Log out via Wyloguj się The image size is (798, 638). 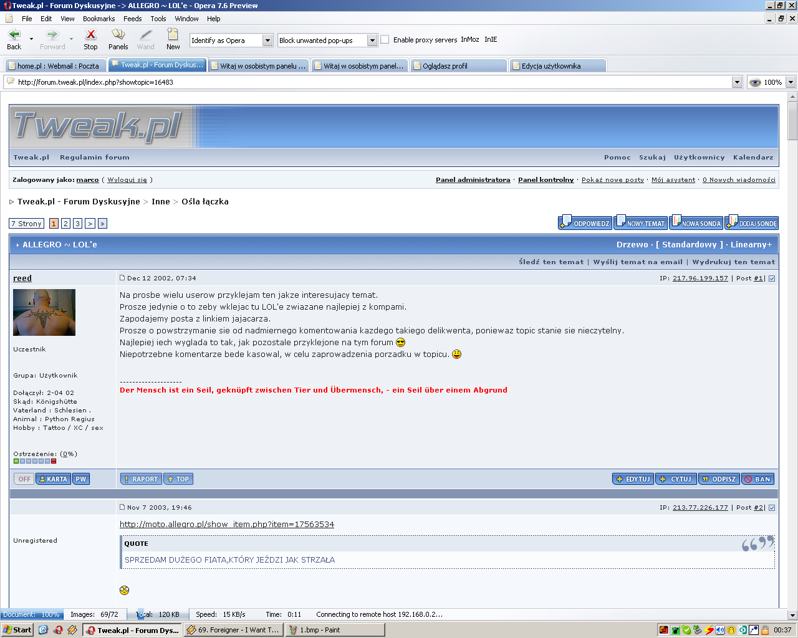click(127, 179)
